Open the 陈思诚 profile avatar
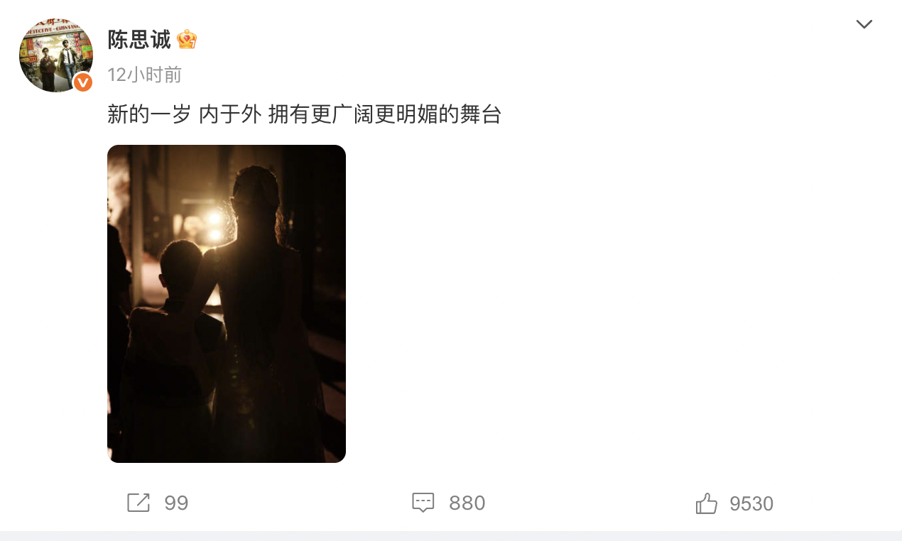Screen dimensions: 902x541 coord(56,55)
